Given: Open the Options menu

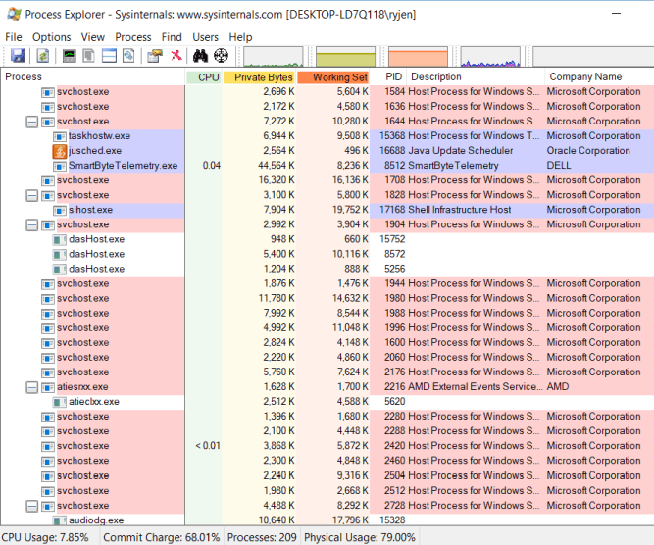Looking at the screenshot, I should click(x=51, y=37).
